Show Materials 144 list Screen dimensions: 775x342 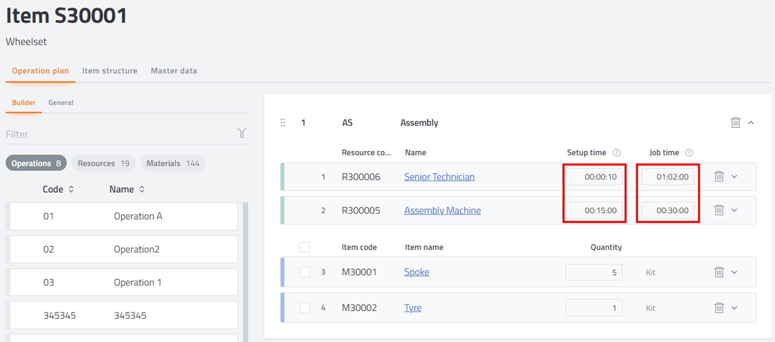(173, 163)
